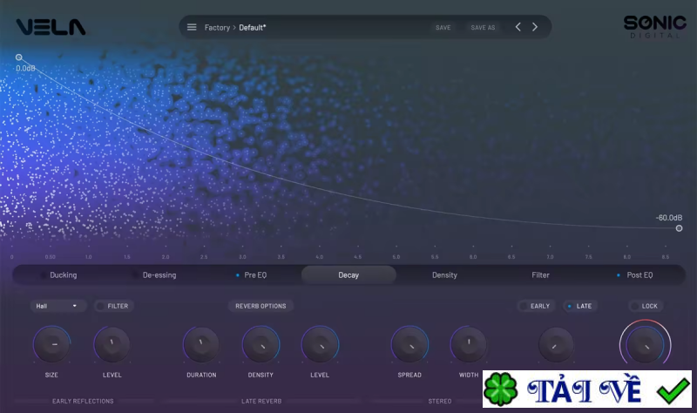This screenshot has width=697, height=413.
Task: Open the Hall reverb type dropdown
Action: tap(58, 306)
